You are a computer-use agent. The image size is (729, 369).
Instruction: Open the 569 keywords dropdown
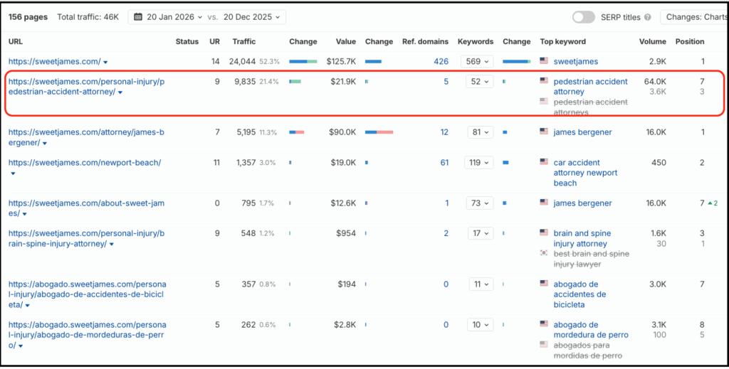coord(477,61)
